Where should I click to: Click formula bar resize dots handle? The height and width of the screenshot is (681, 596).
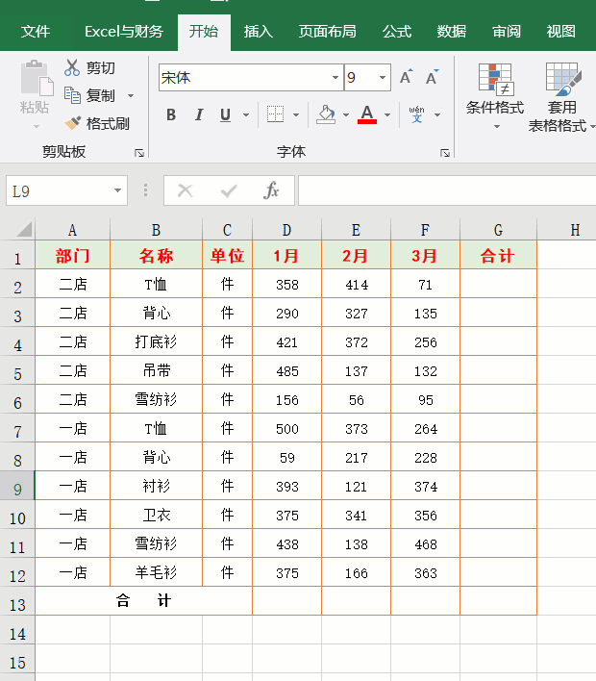coord(145,190)
